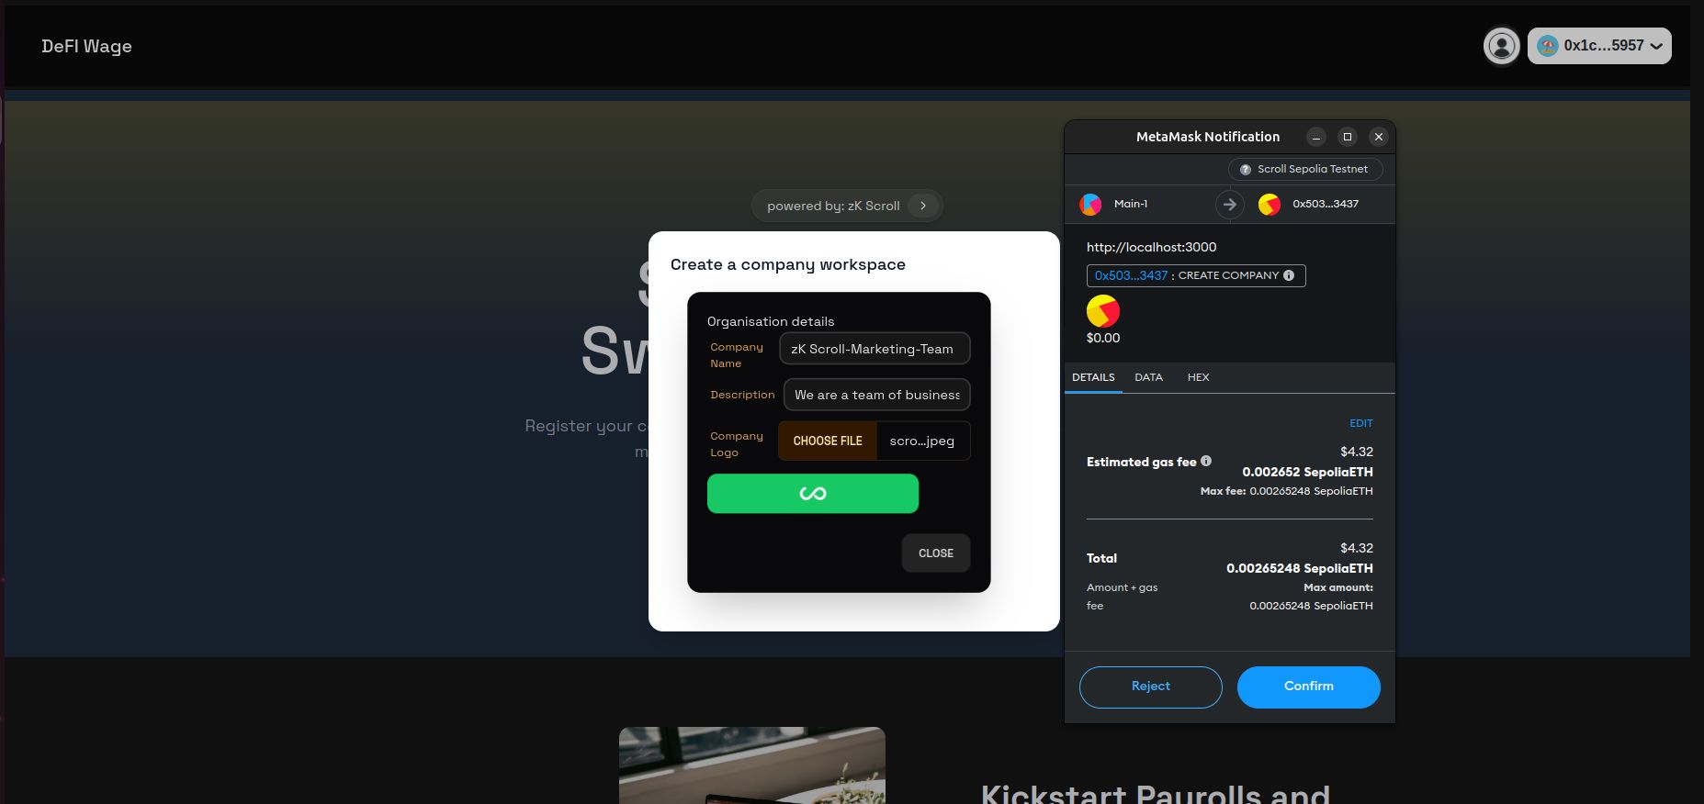Maximize the MetaMask Notification window
Viewport: 1704px width, 804px height.
(1348, 137)
